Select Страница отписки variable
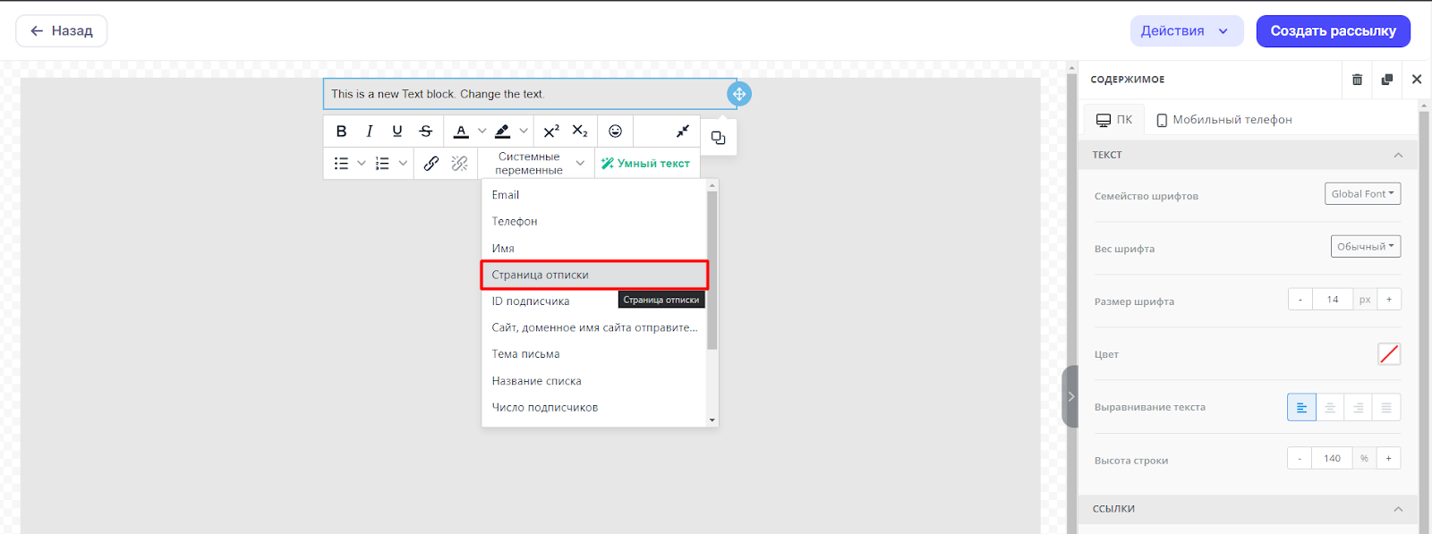1432x534 pixels. (594, 275)
